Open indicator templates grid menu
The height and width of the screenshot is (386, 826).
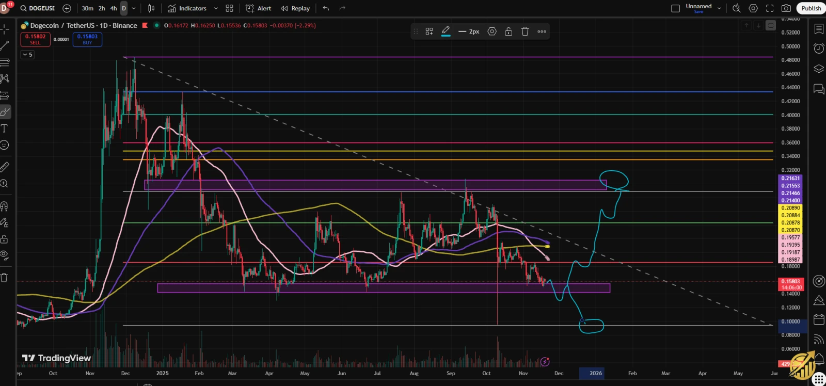[230, 8]
